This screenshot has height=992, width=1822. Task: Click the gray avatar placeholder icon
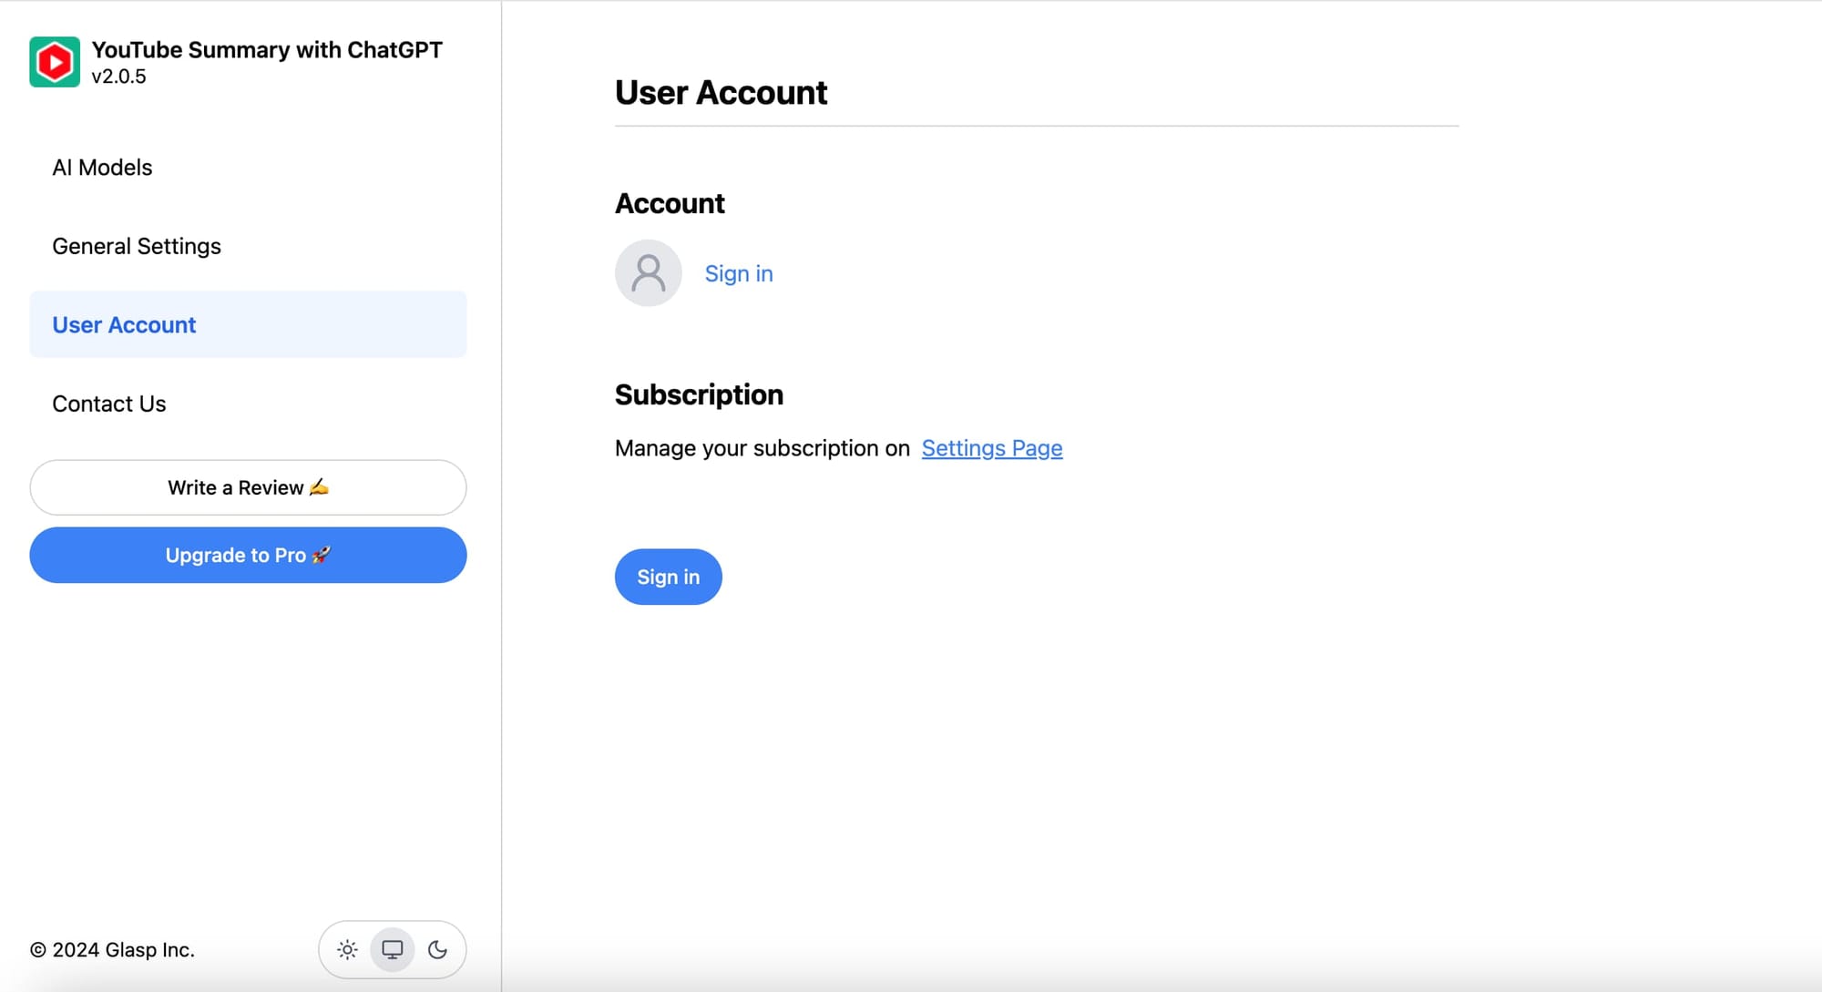coord(648,273)
